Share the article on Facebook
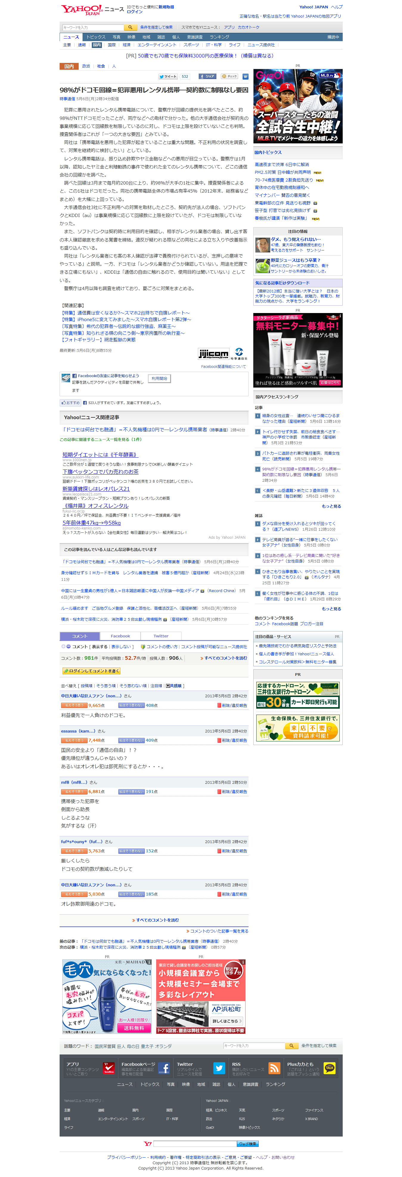Screen dimensions: 402x1177 (x=207, y=77)
